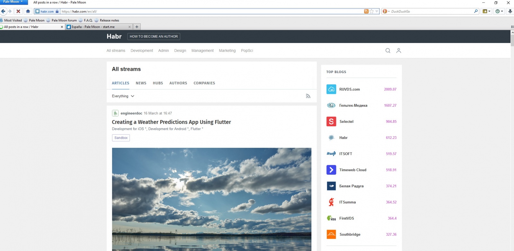Click the user profile icon
Viewport: 514px width, 251px height.
[399, 51]
